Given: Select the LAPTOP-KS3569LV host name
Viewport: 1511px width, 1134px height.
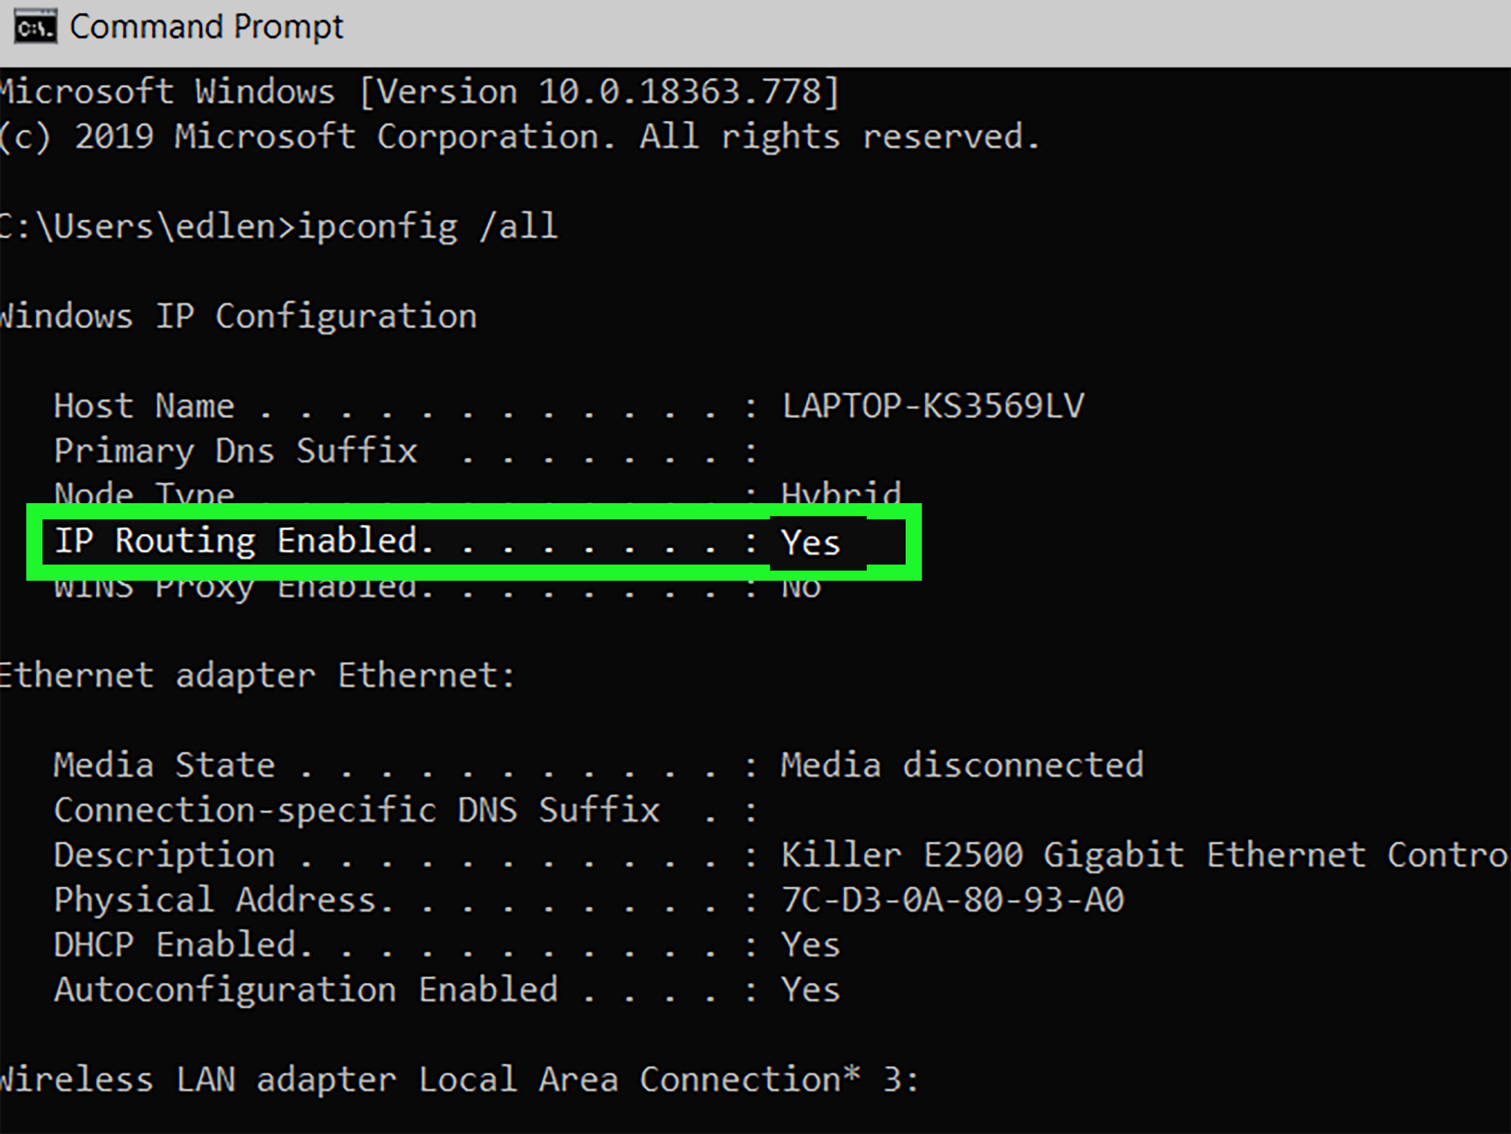Looking at the screenshot, I should point(933,406).
